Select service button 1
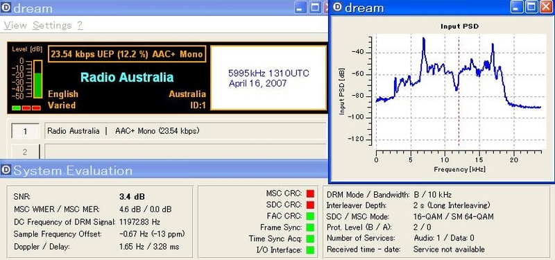555x260 pixels. tap(25, 131)
